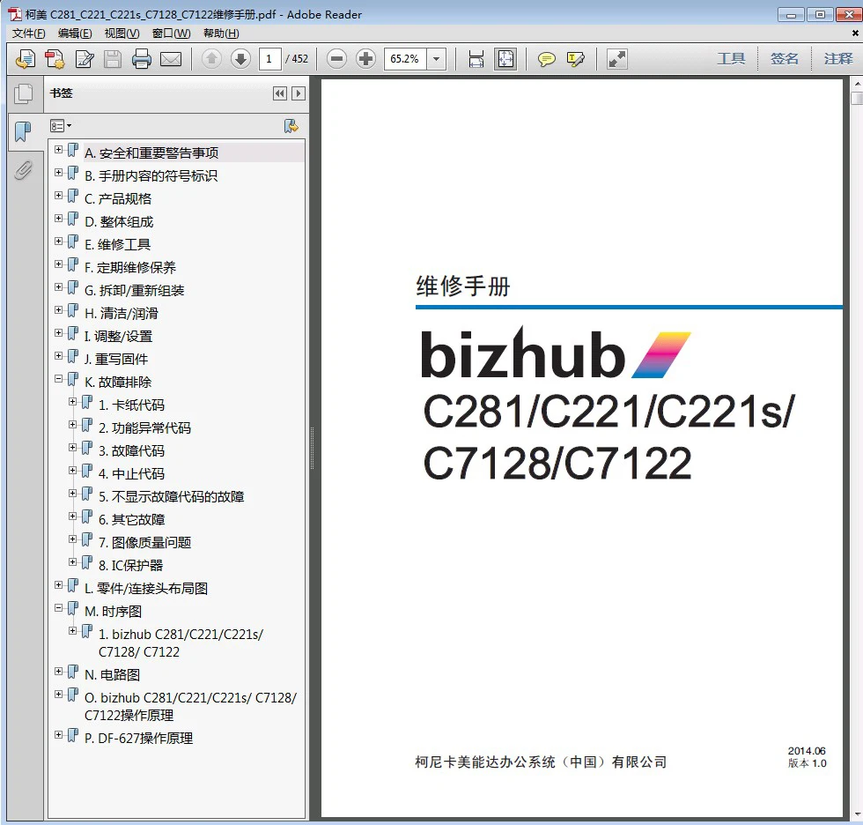
Task: Open the 视图(V) menu
Action: click(x=122, y=33)
